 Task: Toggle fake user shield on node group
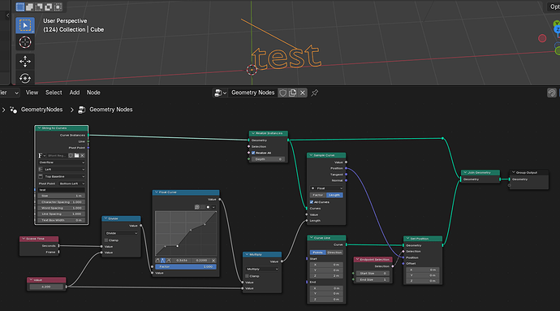click(x=283, y=93)
